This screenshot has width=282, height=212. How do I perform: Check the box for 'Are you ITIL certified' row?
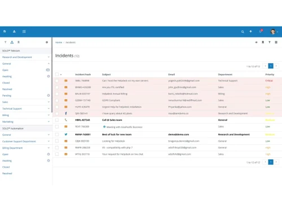click(57, 87)
